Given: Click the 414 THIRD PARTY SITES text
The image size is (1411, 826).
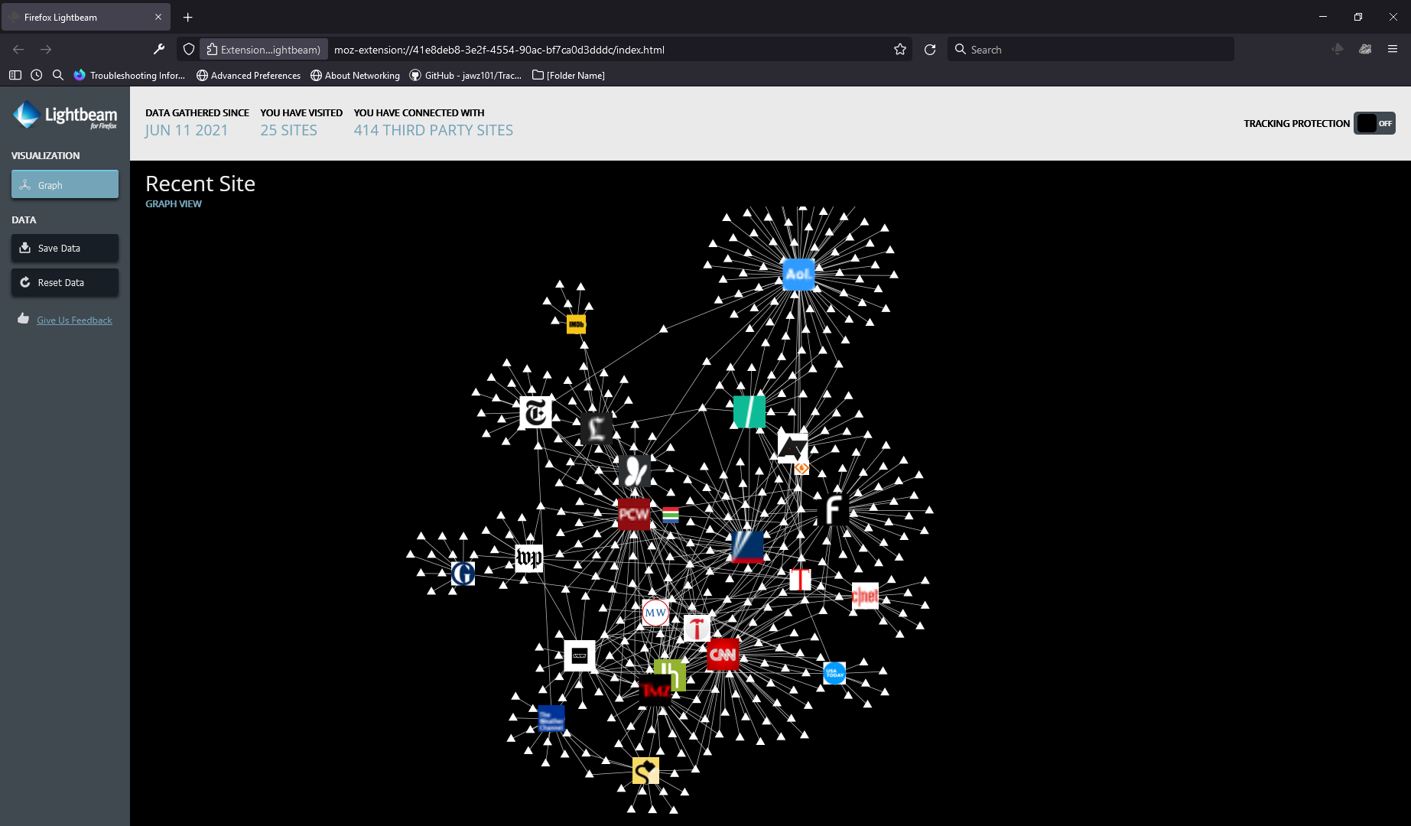Looking at the screenshot, I should pos(434,130).
